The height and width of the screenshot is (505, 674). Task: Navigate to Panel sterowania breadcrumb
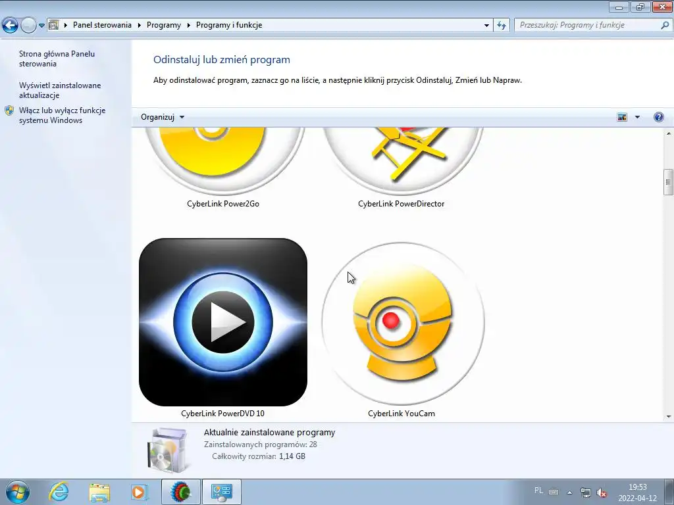(102, 25)
